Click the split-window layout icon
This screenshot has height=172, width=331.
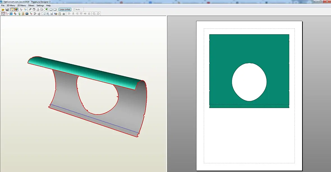(51, 10)
